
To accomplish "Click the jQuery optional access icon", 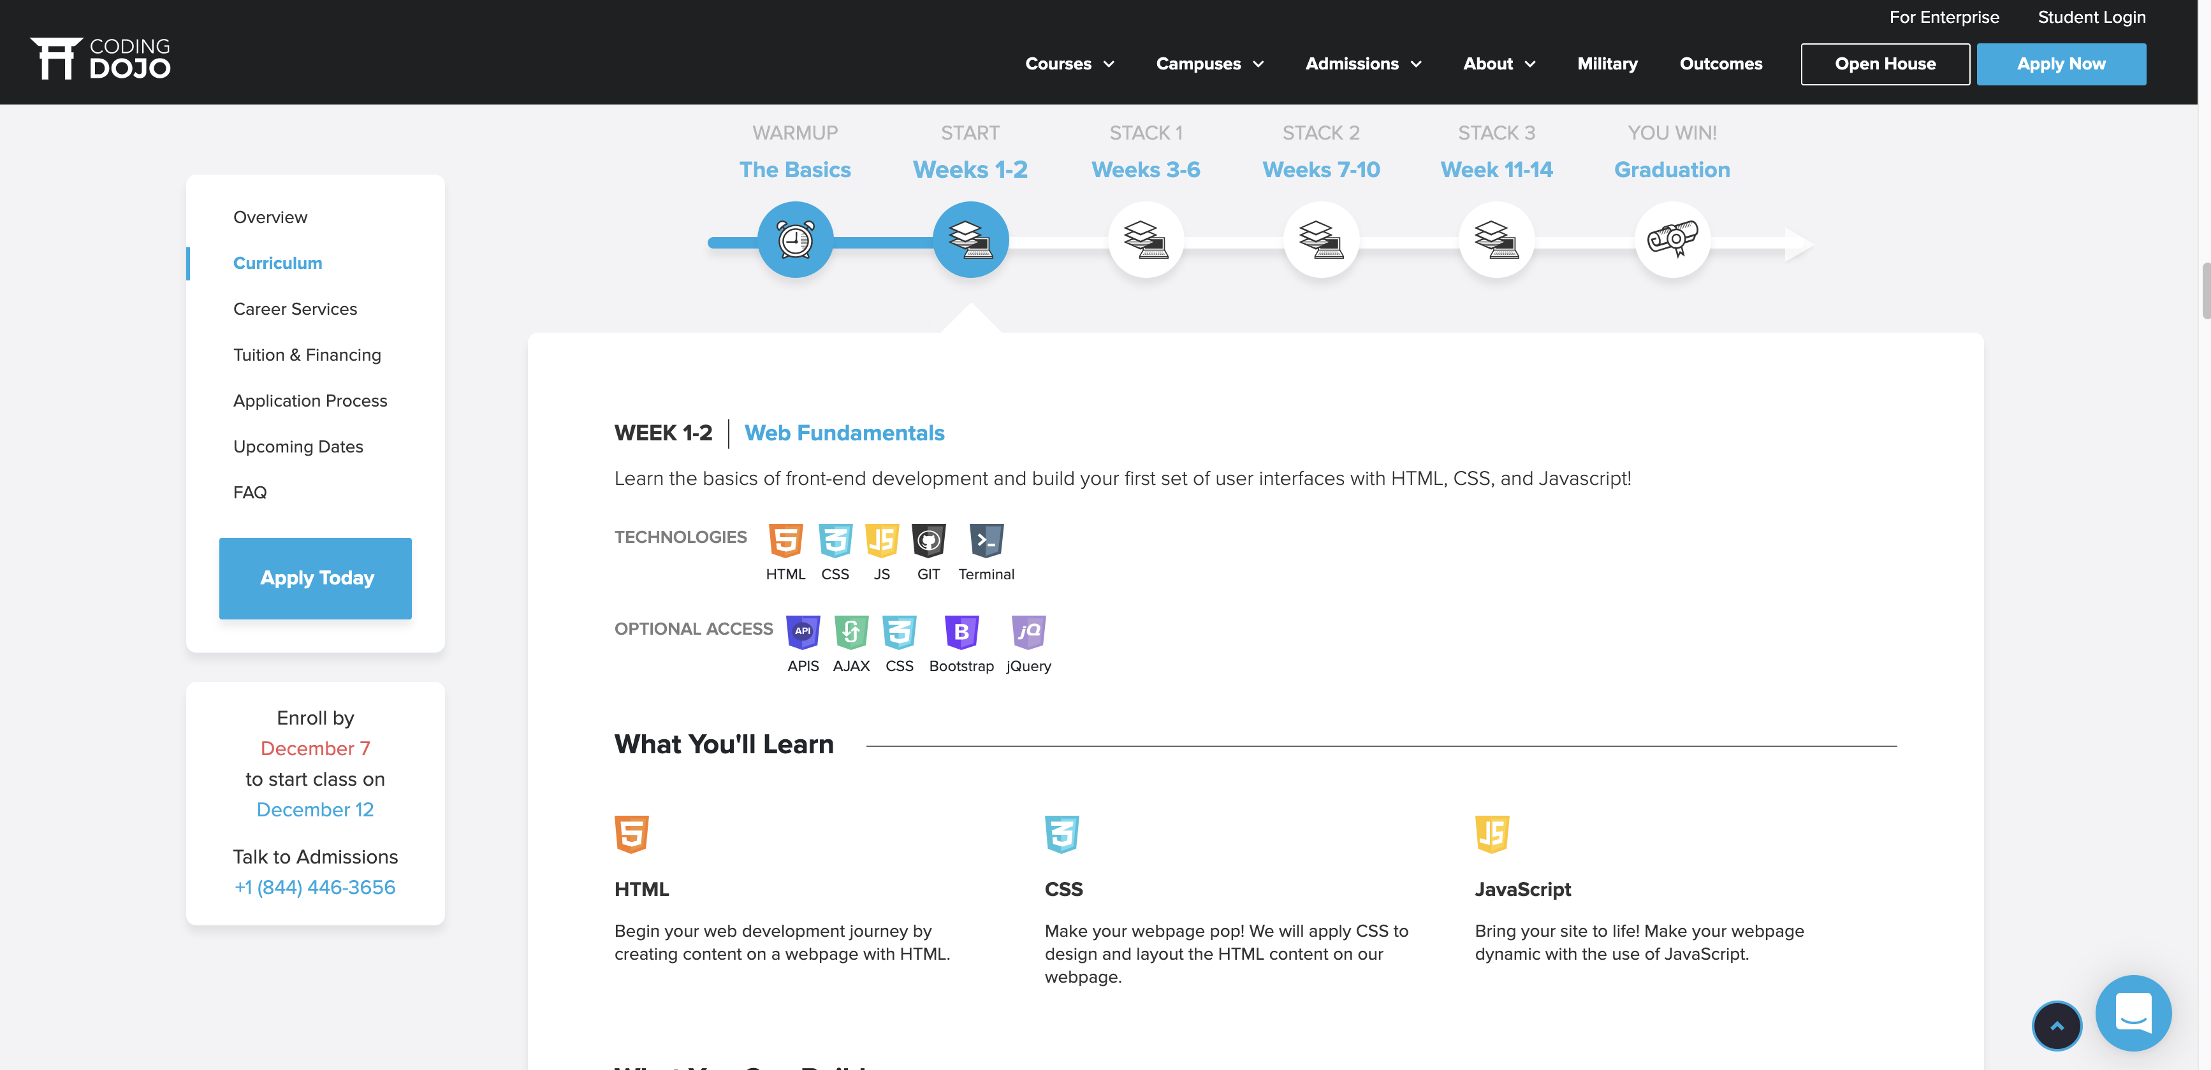I will (1027, 632).
